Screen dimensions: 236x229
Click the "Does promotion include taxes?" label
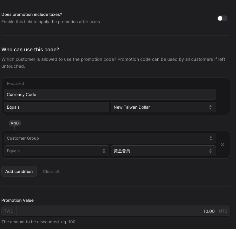click(x=32, y=15)
